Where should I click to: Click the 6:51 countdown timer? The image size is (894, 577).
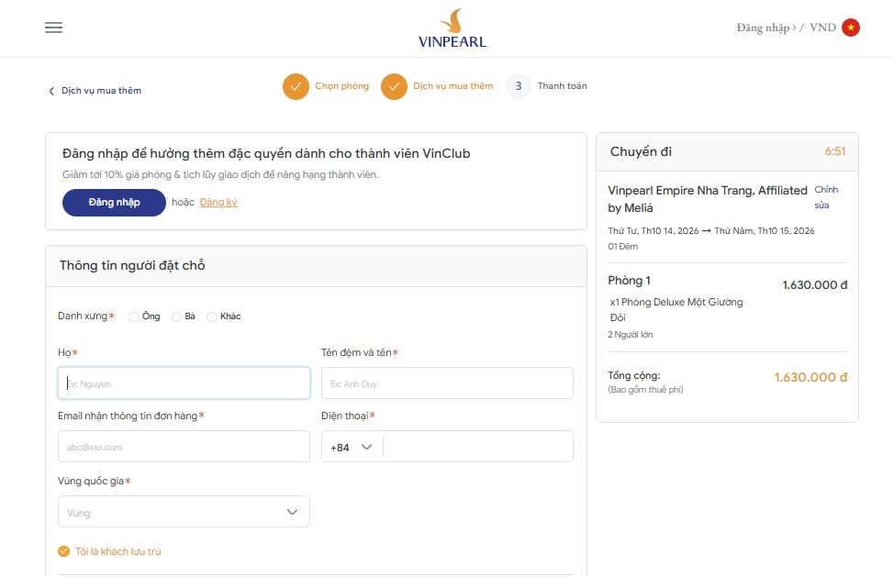click(834, 151)
